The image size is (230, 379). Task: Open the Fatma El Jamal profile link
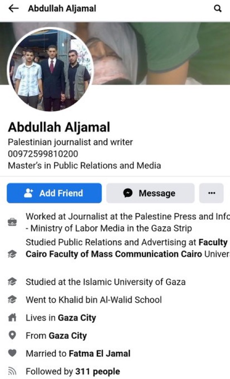(x=100, y=353)
